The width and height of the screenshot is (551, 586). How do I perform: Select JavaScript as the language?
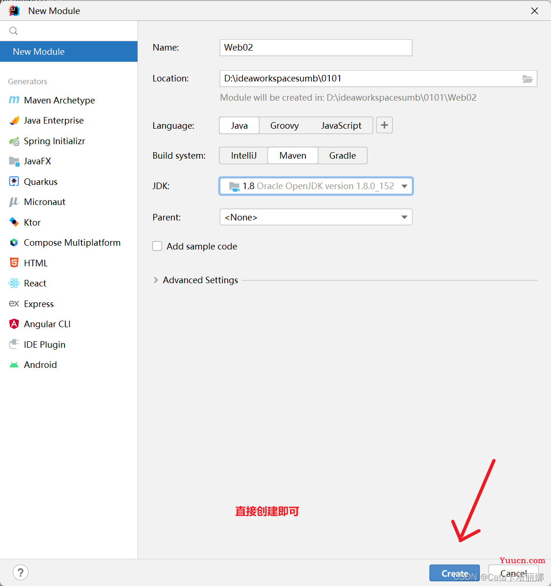pos(341,125)
